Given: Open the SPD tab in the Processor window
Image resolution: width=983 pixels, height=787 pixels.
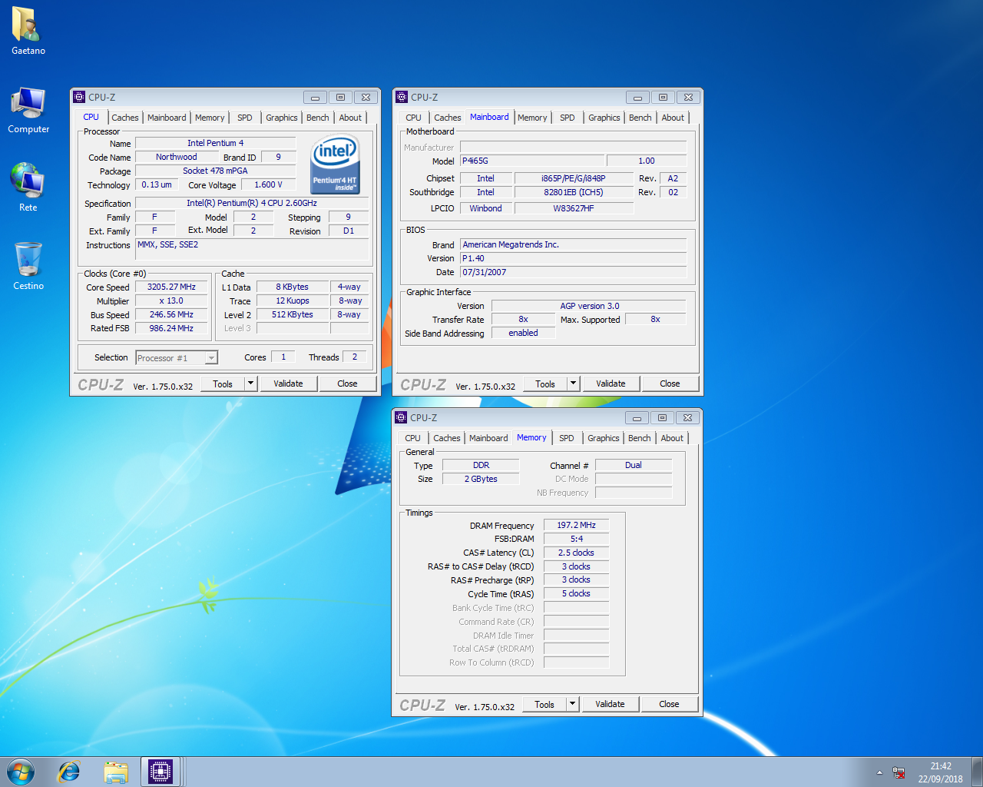Looking at the screenshot, I should pos(245,118).
